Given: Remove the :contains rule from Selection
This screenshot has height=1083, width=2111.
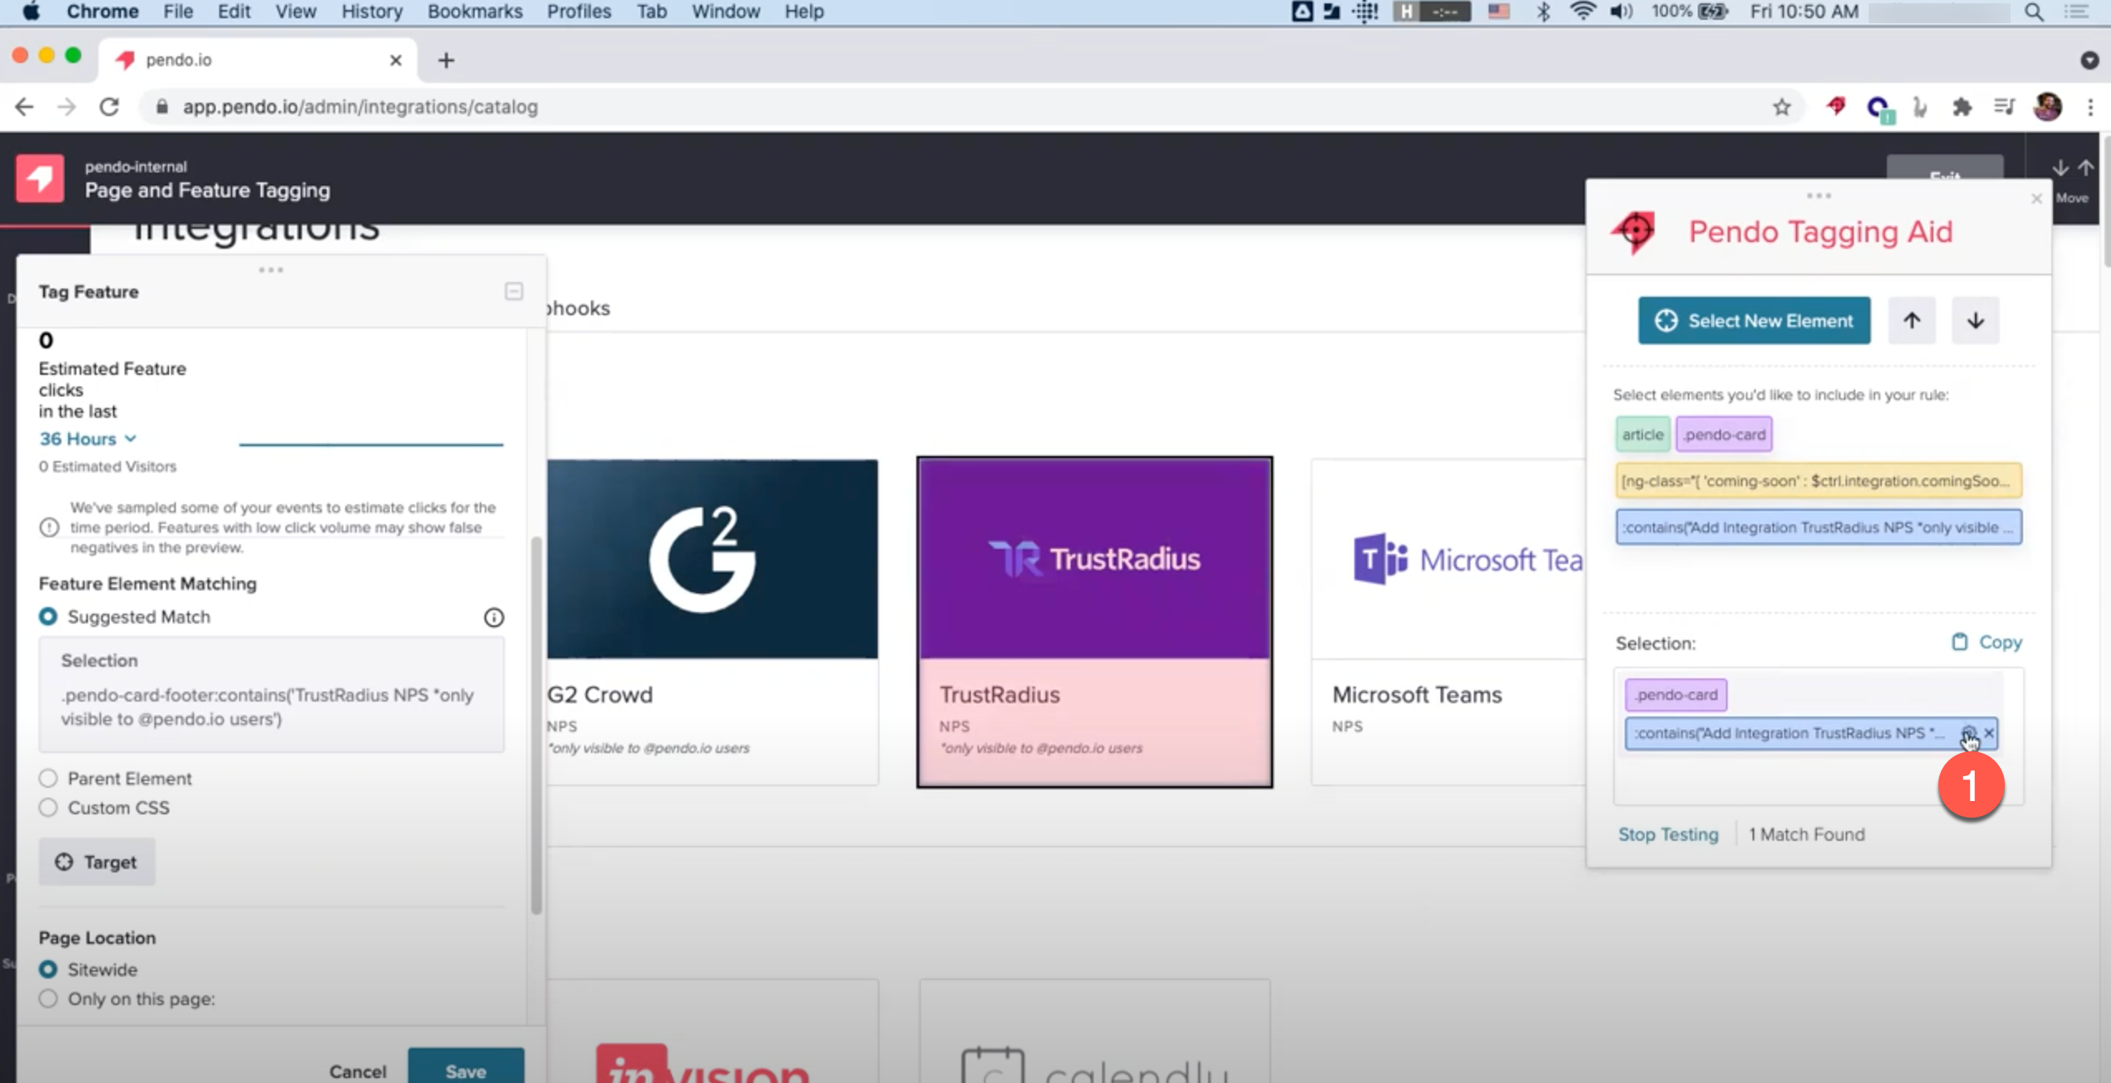Looking at the screenshot, I should [x=1989, y=733].
